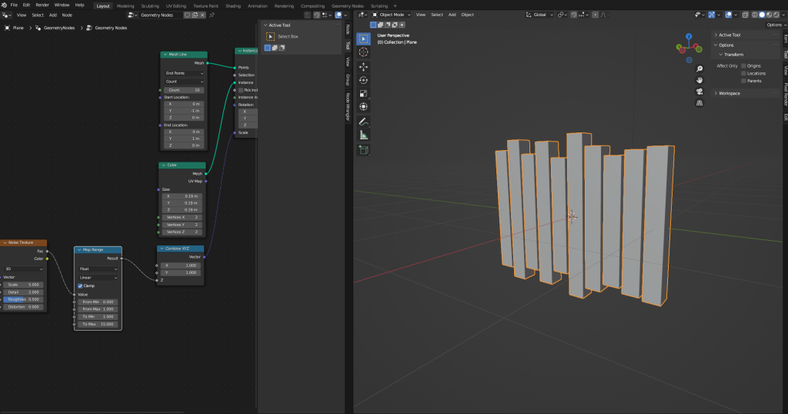This screenshot has height=414, width=788.
Task: Uncheck Clamp on the Map Range node
Action: [x=81, y=285]
